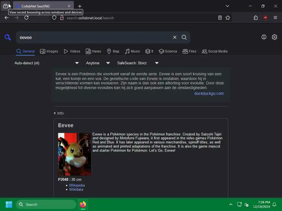Click the address bar URL
282x211 pixels.
[x=90, y=18]
